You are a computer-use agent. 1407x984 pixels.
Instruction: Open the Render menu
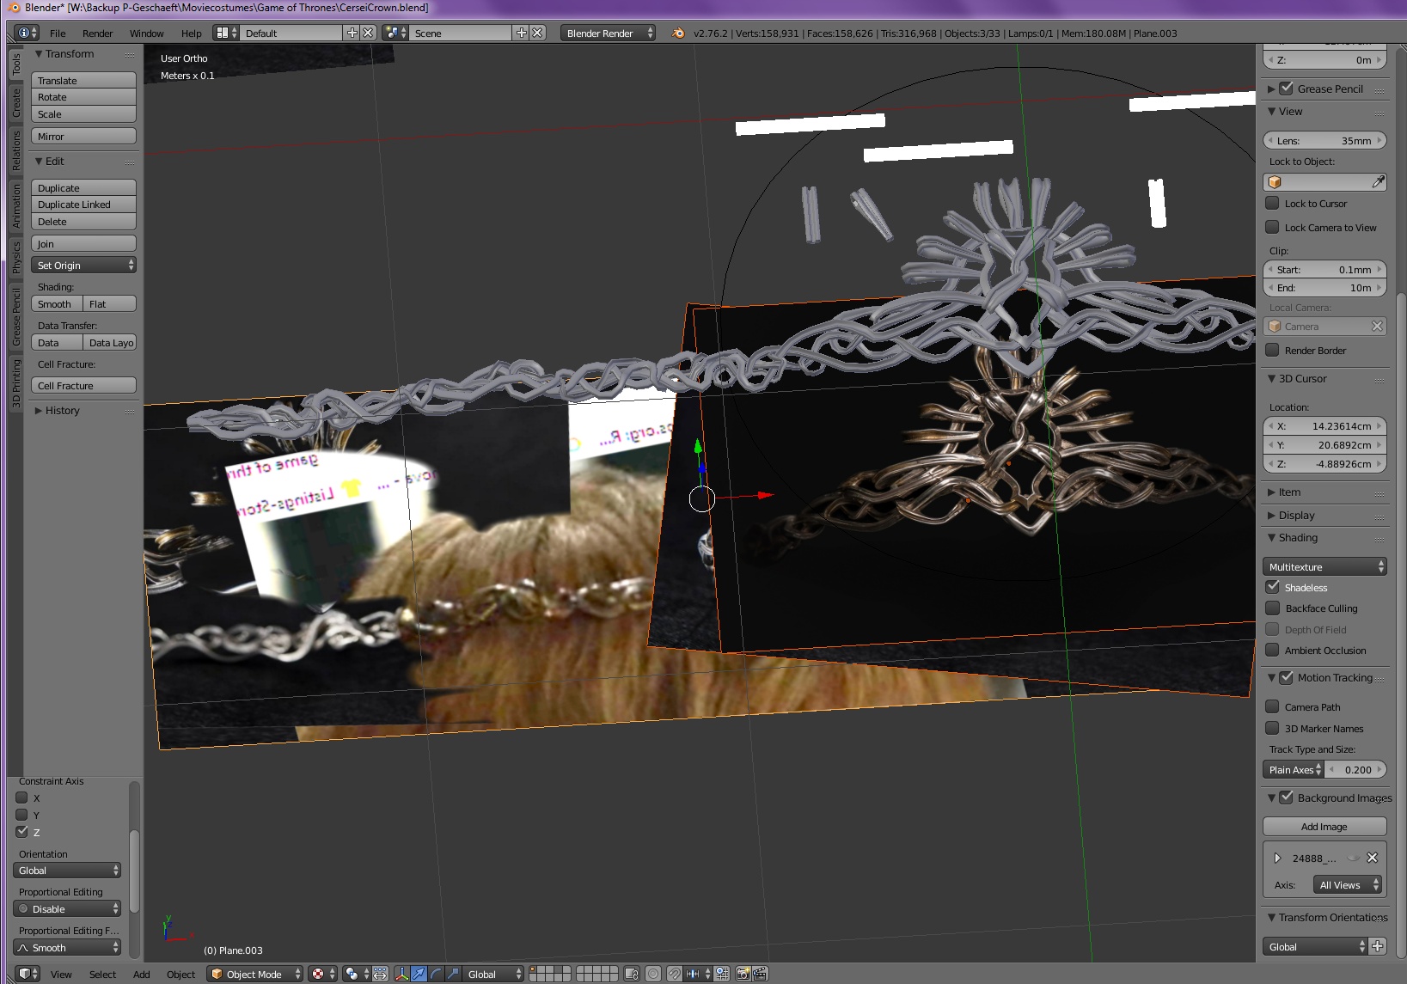(97, 34)
